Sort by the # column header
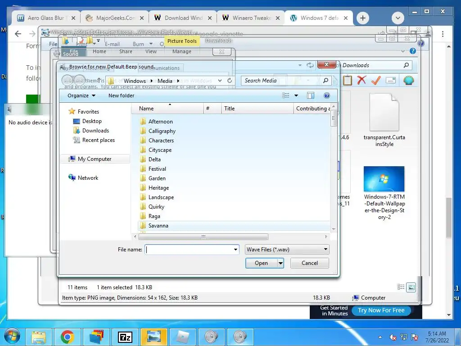This screenshot has width=461, height=346. click(212, 108)
